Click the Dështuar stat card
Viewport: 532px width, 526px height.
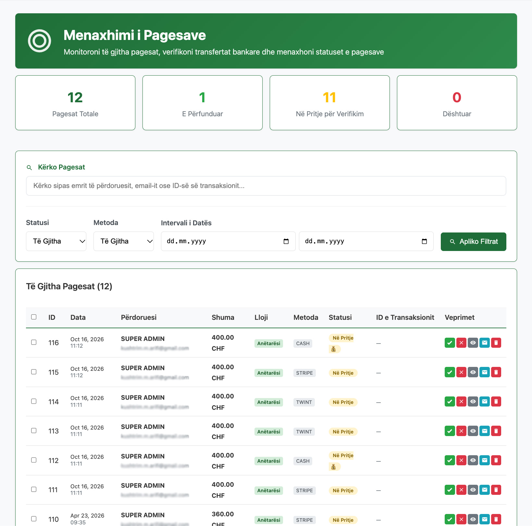tap(457, 103)
